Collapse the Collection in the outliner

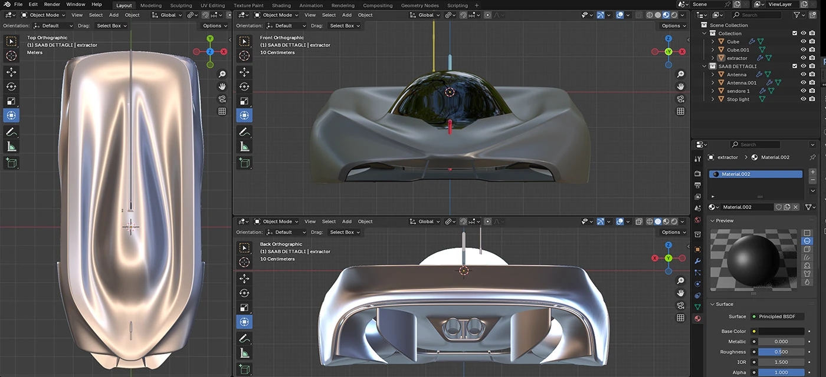point(704,33)
